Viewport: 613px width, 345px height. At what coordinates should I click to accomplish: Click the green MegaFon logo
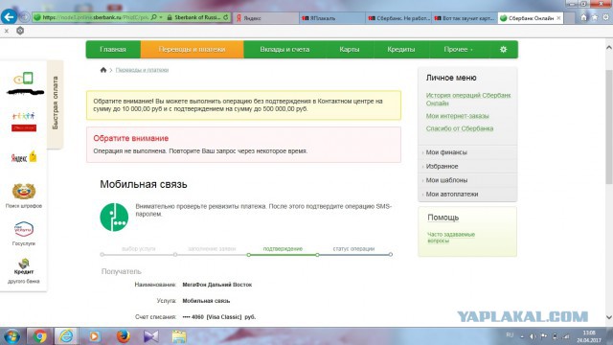114,218
